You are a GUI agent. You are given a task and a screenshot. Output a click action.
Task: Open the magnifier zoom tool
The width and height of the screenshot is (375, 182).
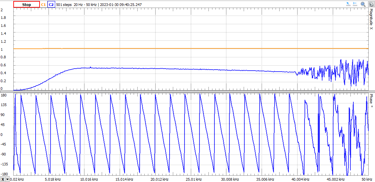coord(363,4)
